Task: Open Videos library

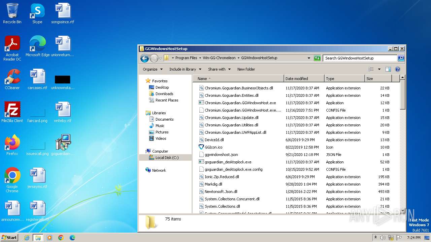Action: point(161,138)
